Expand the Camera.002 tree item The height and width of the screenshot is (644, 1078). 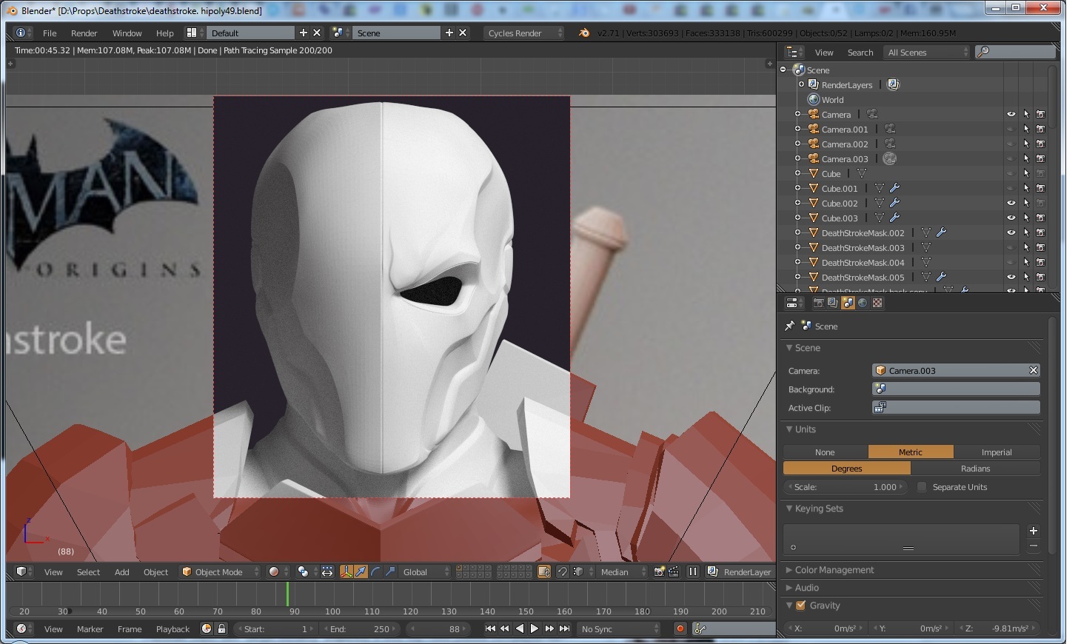pyautogui.click(x=798, y=144)
